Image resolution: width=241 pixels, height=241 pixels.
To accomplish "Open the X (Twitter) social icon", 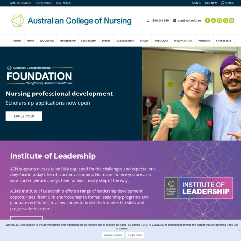I will click(226, 20).
